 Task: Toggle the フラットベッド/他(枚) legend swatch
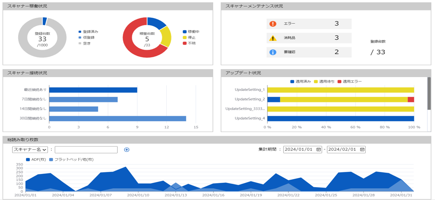tap(51, 159)
